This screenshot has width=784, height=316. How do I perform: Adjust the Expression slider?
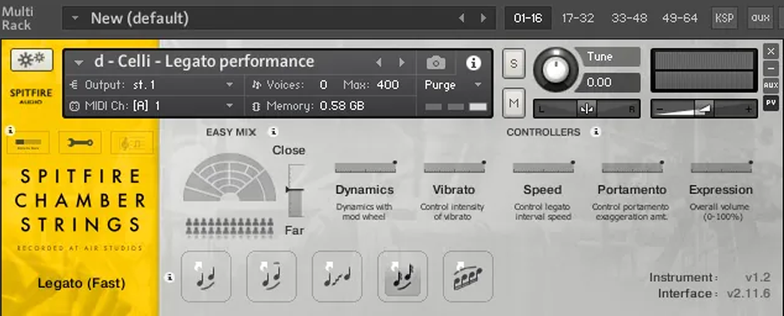tap(721, 167)
